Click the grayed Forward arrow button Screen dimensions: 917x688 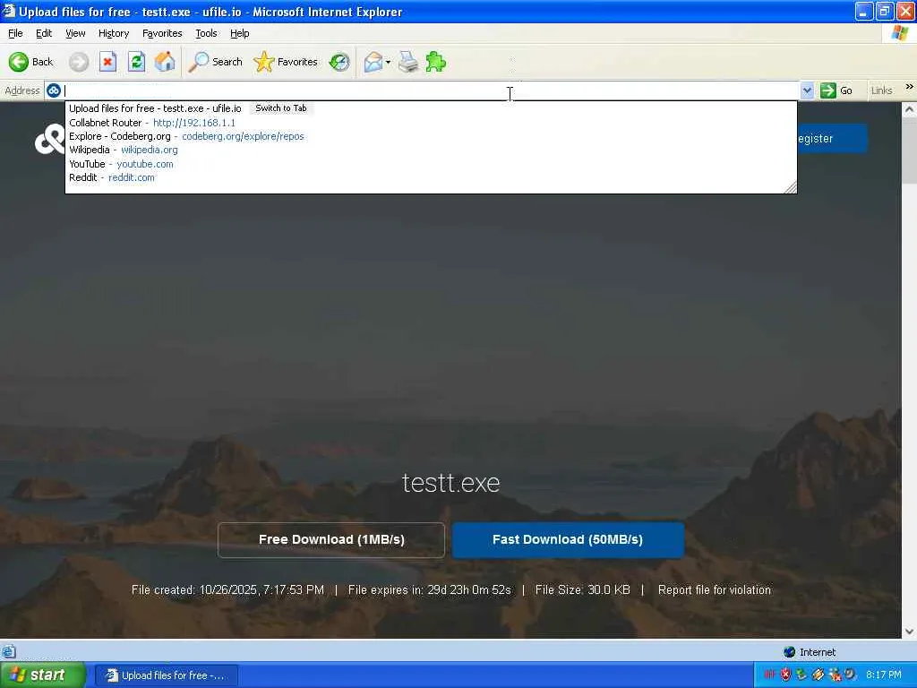(x=79, y=62)
